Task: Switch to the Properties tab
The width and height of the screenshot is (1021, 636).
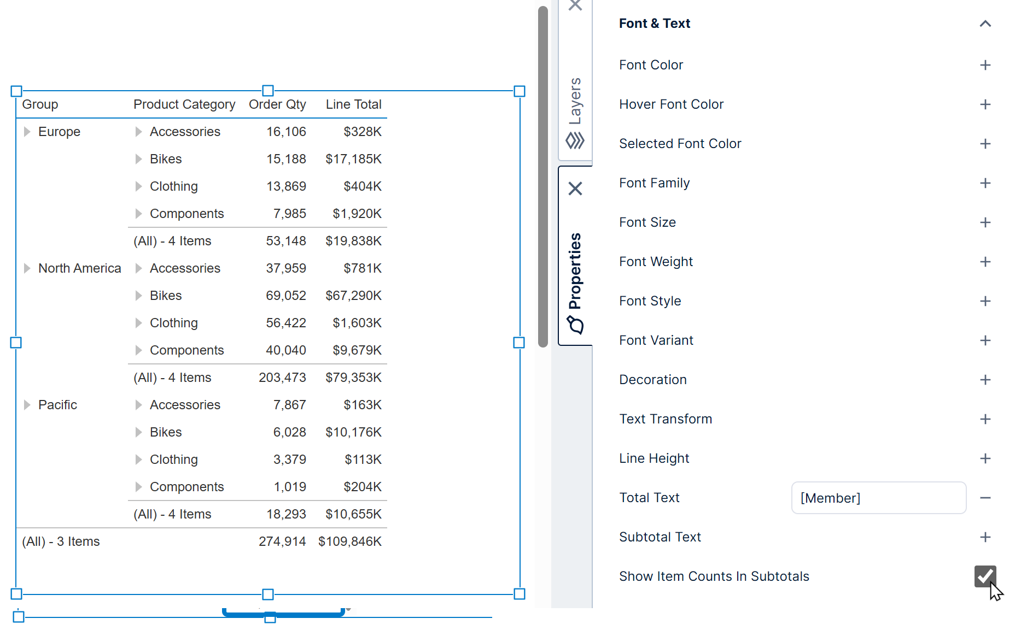Action: (x=574, y=273)
